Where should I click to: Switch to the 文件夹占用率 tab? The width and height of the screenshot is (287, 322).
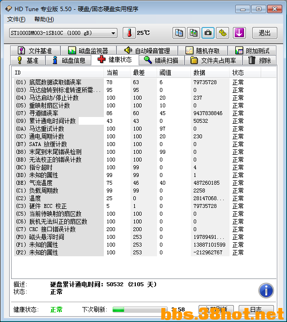(214, 60)
